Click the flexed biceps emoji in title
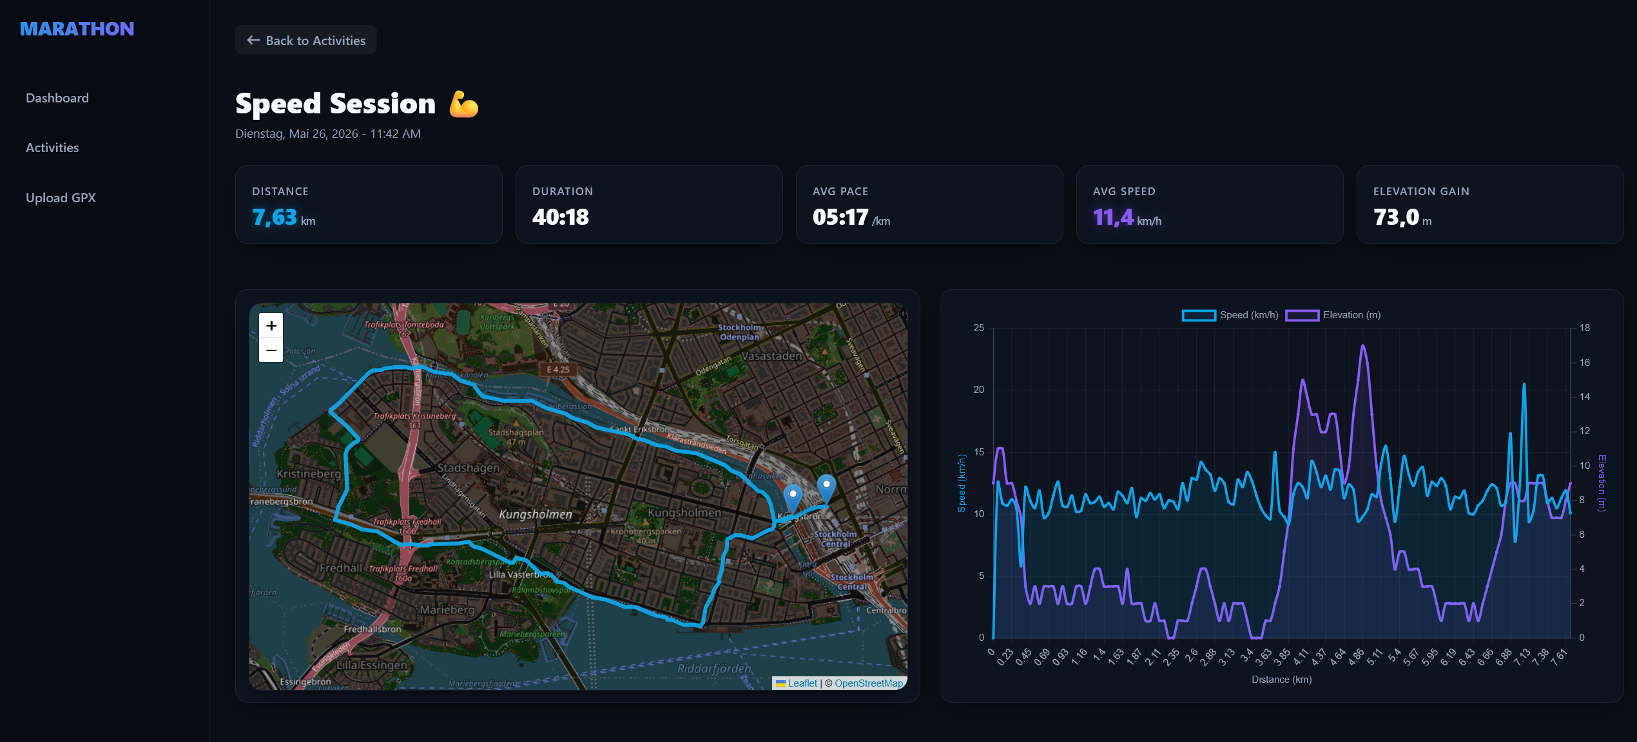Image resolution: width=1637 pixels, height=742 pixels. pyautogui.click(x=464, y=104)
